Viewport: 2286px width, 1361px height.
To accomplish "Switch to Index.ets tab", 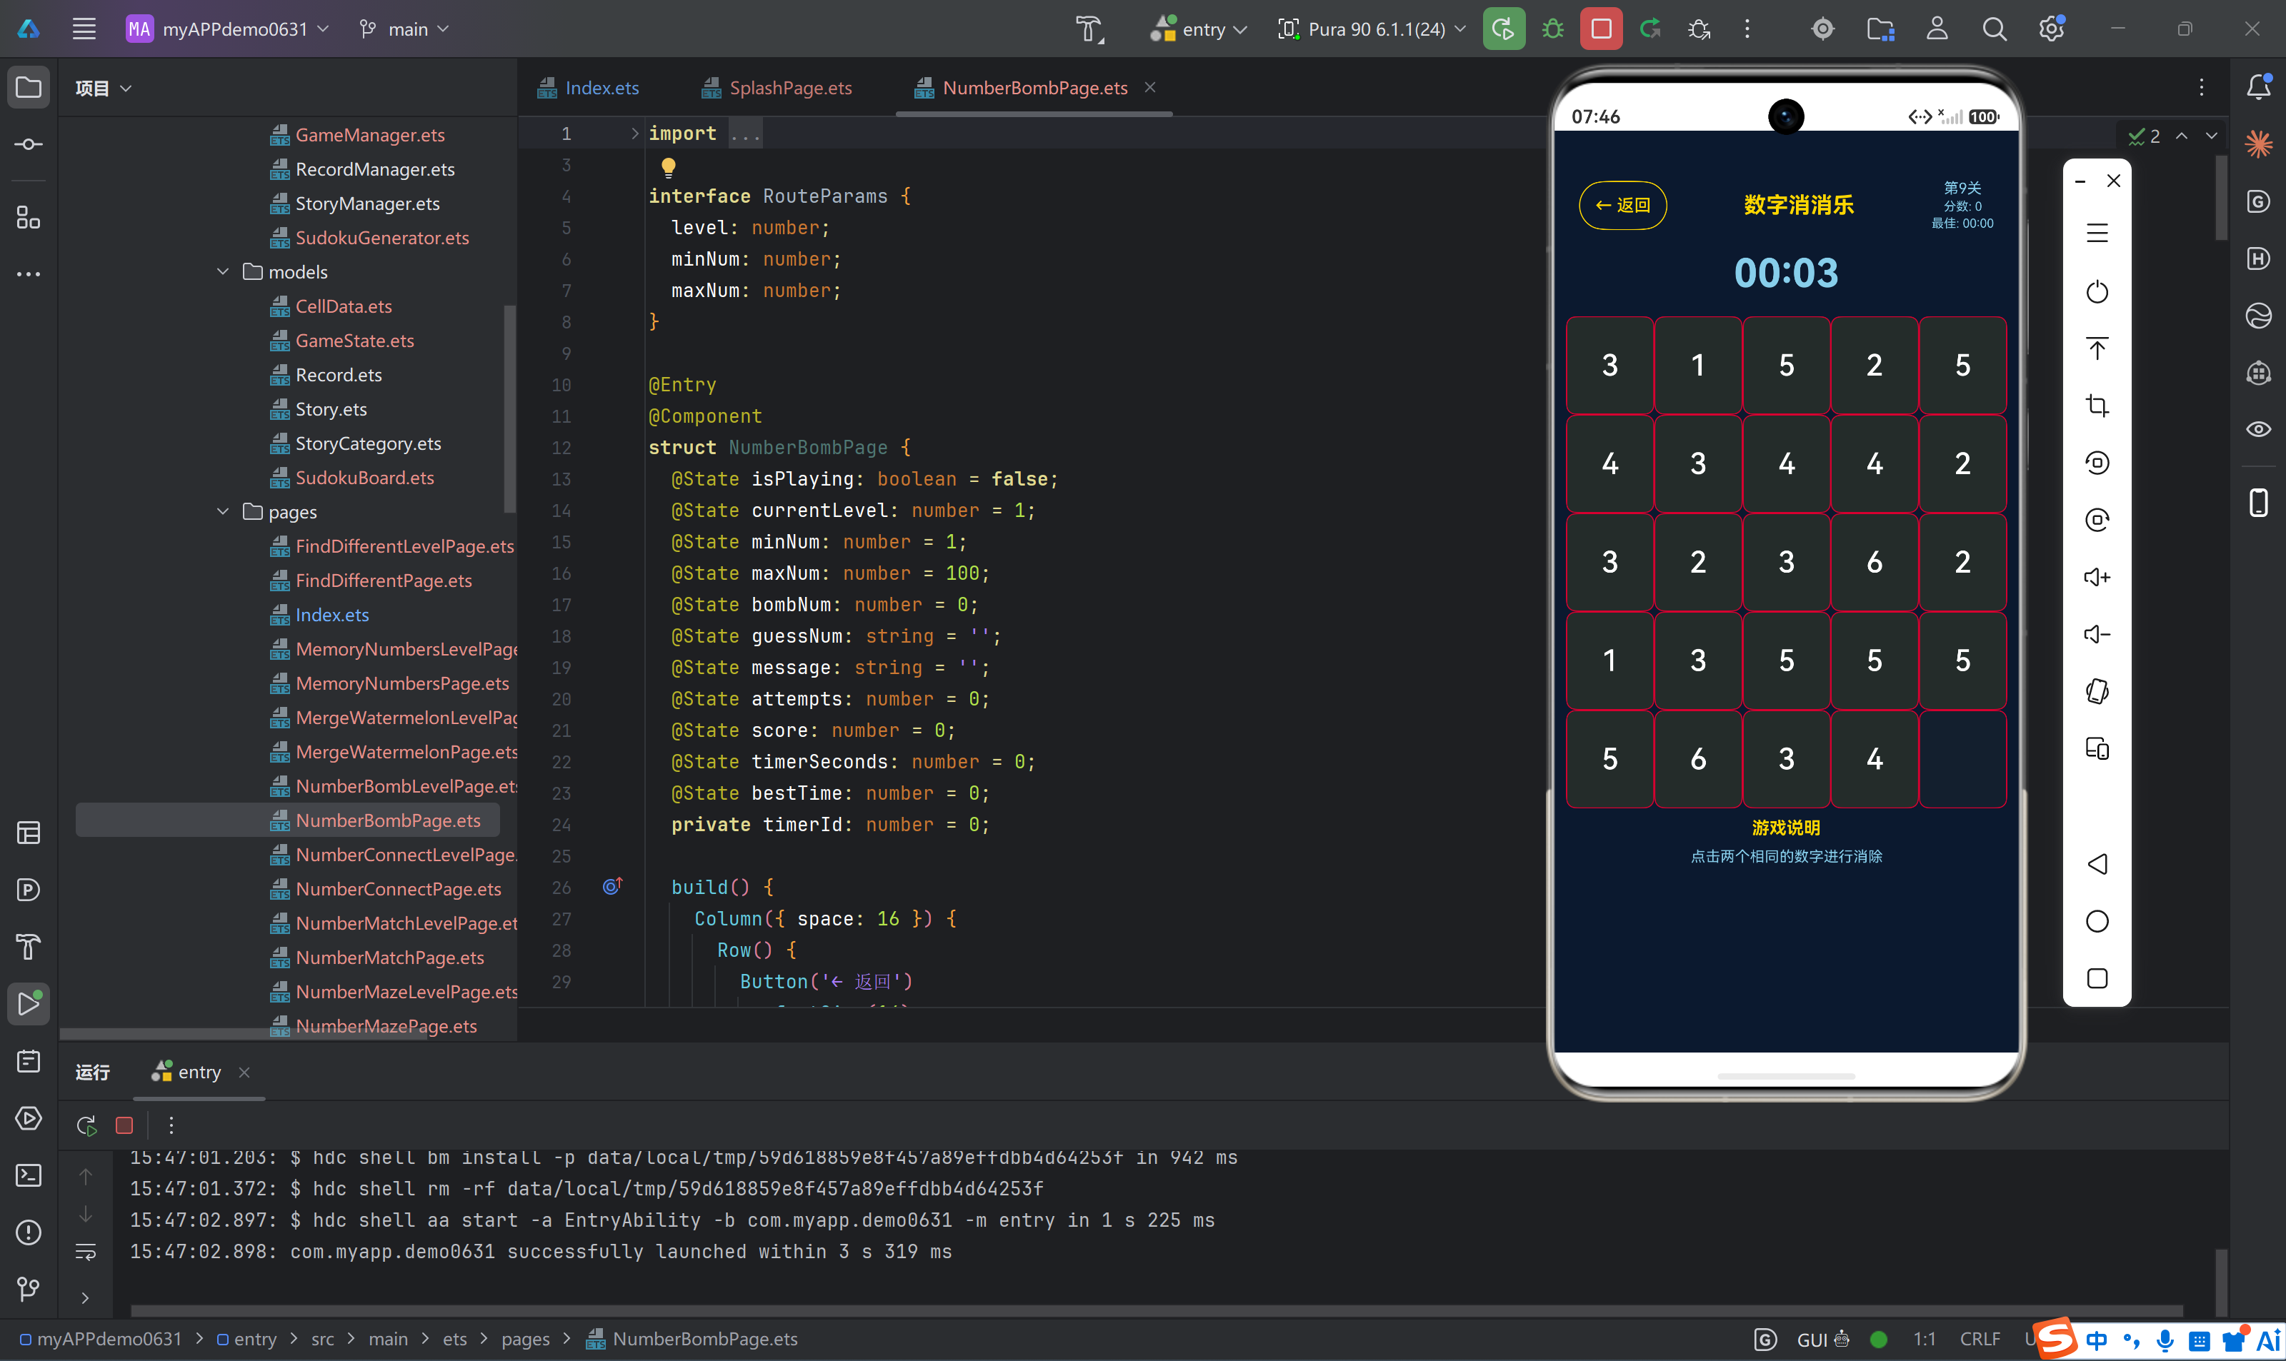I will pos(589,88).
